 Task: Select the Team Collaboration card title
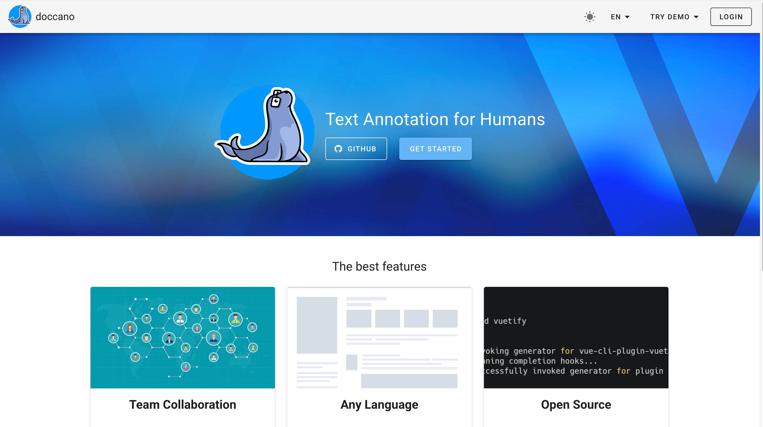[x=183, y=404]
